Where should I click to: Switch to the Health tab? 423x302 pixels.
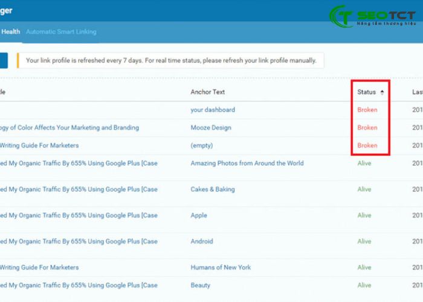coord(10,31)
